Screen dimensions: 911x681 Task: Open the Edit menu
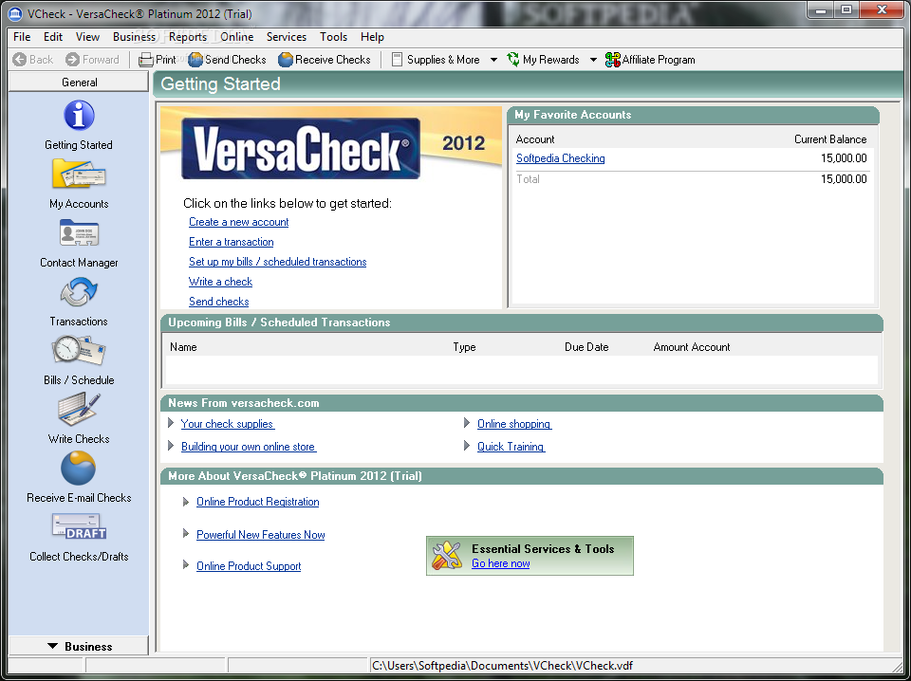[x=53, y=37]
